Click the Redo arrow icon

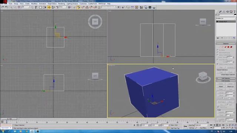tap(6, 7)
